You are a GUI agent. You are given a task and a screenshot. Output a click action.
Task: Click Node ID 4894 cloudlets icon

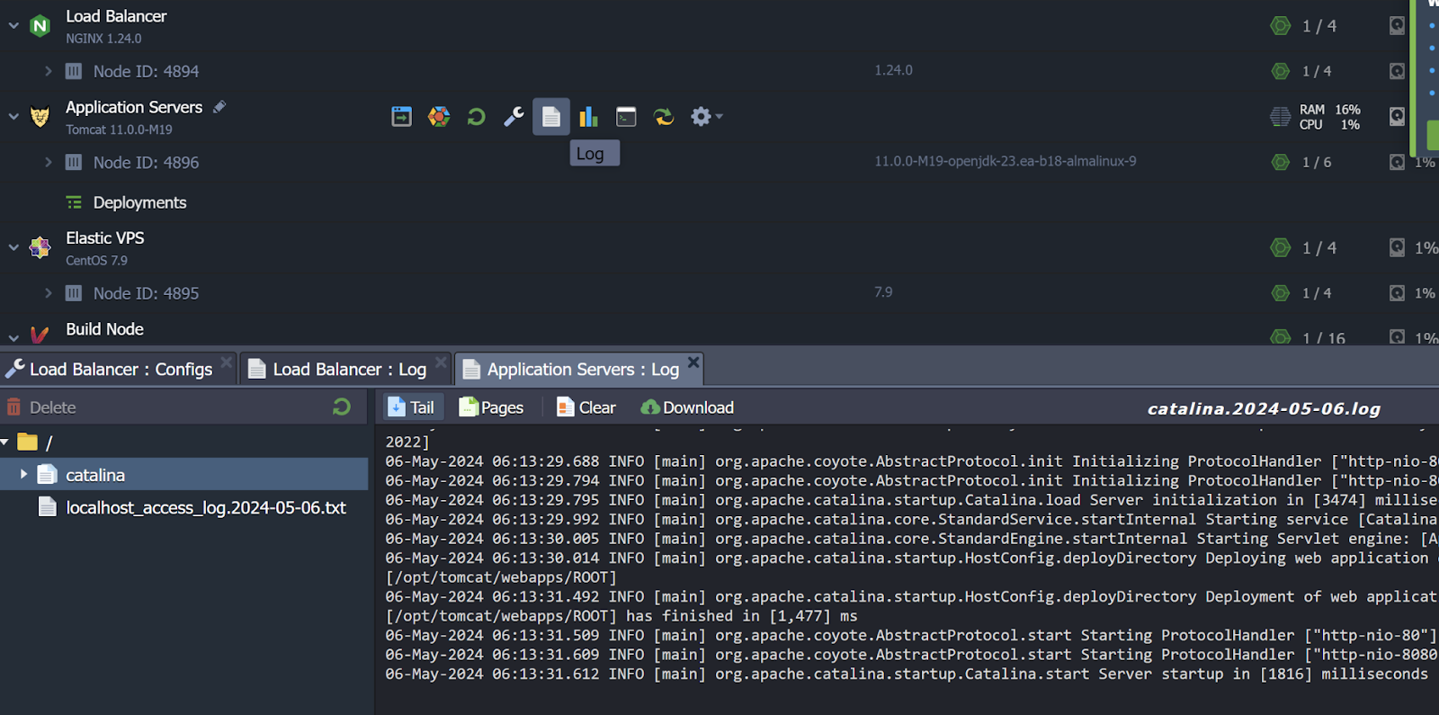[x=1280, y=71]
